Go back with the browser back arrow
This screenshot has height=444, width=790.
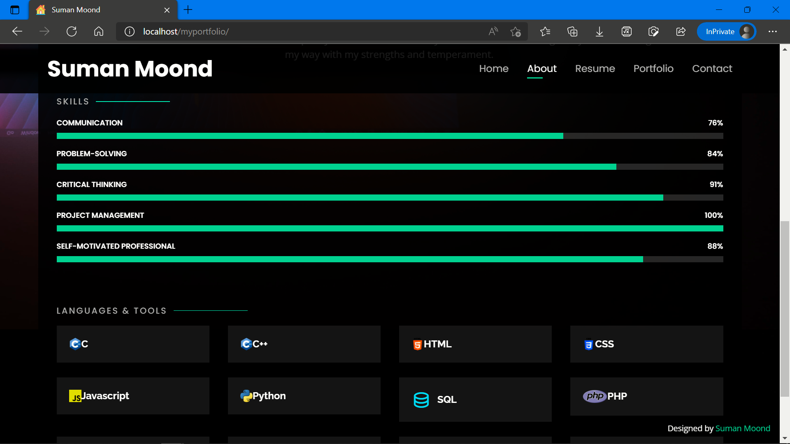click(17, 32)
